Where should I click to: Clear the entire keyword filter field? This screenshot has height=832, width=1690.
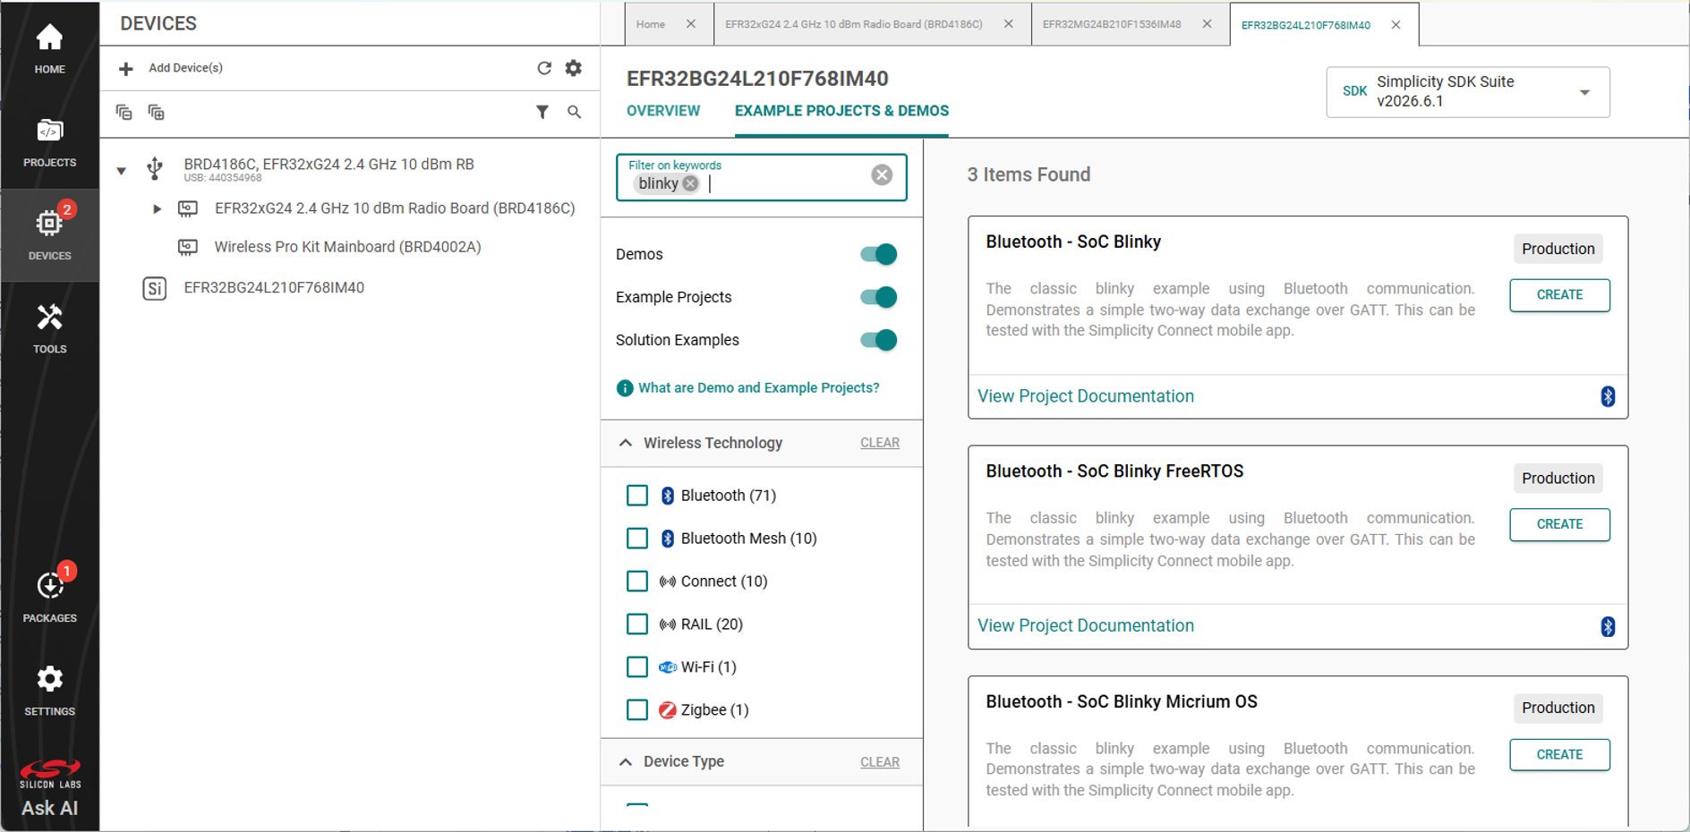click(882, 174)
